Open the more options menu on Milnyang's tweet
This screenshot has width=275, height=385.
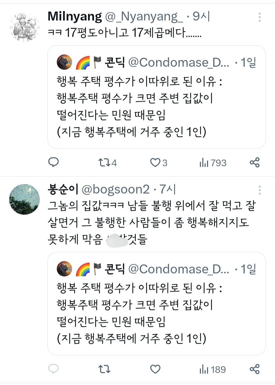pyautogui.click(x=260, y=17)
